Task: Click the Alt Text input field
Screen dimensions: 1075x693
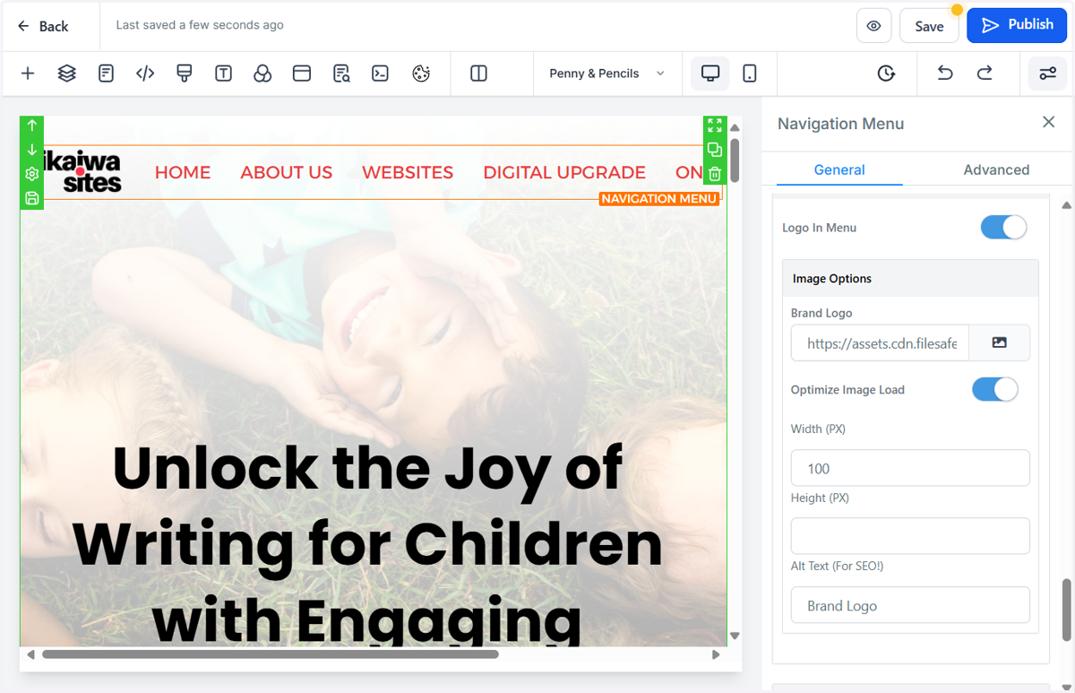Action: (x=910, y=605)
